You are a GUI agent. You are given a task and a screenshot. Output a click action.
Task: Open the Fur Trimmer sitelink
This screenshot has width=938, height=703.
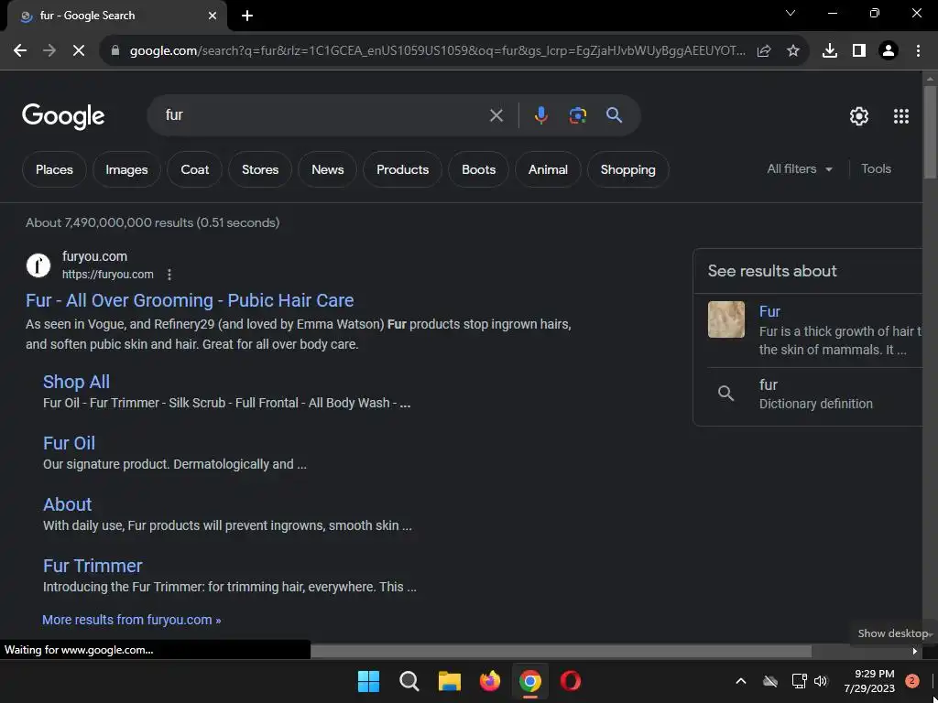[x=93, y=566]
